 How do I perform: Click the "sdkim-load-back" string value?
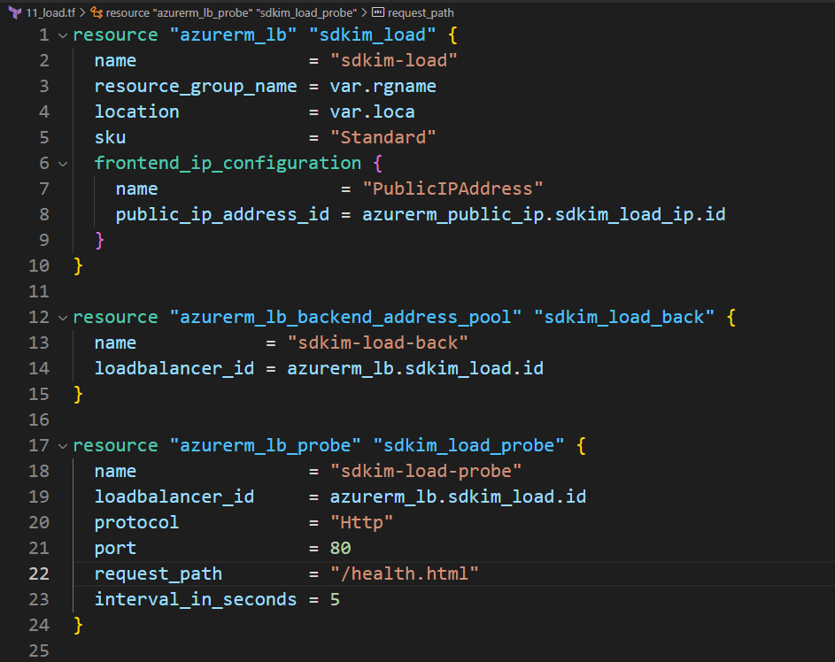coord(377,343)
